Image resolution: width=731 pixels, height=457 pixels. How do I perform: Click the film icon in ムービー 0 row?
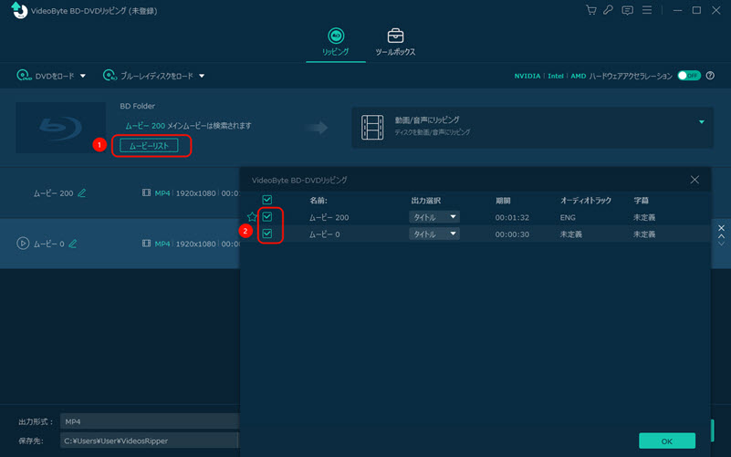(x=146, y=244)
